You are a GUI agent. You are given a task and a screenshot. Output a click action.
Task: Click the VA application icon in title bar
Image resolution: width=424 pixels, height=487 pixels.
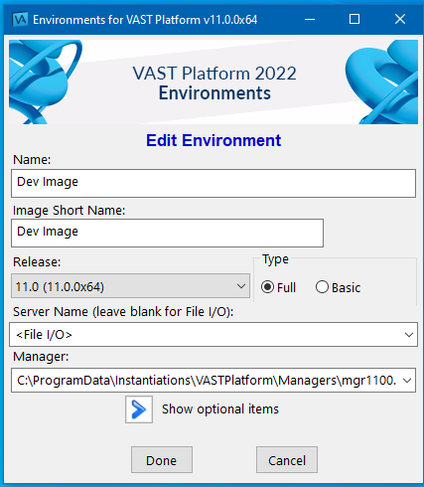click(20, 20)
